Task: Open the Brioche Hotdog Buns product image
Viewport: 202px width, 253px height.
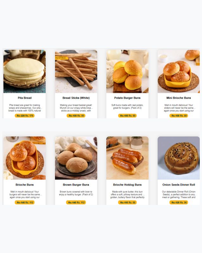Action: click(127, 158)
